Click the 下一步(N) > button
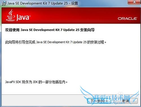141x107 pixels. [x=99, y=101]
